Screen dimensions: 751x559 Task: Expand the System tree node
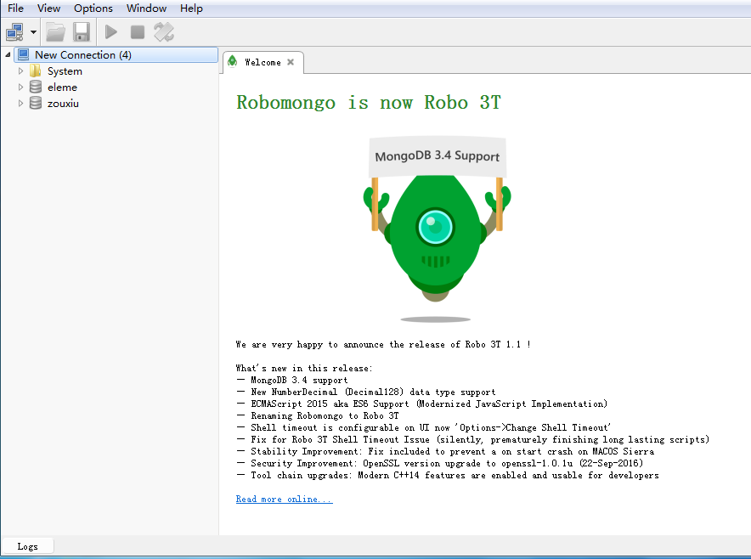pyautogui.click(x=20, y=71)
